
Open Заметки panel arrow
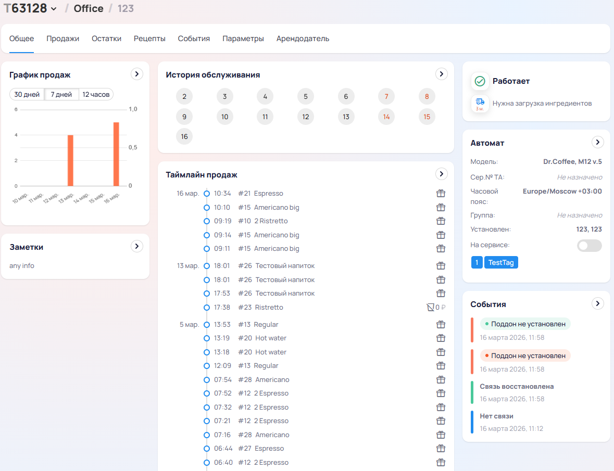click(136, 246)
